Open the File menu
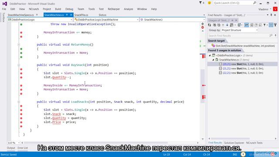This screenshot has height=157, width=279. 4,9
